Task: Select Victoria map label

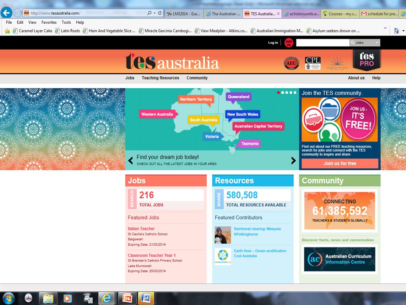Action: 212,136
